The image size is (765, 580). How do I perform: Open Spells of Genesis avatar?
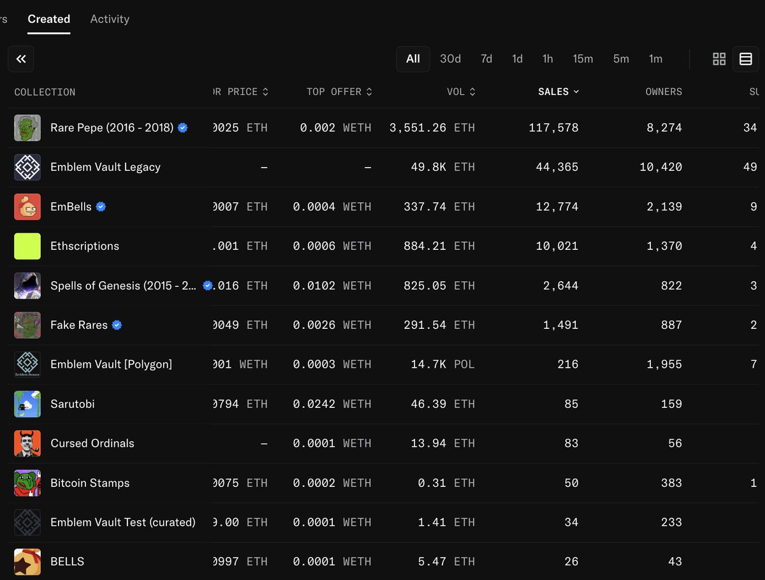click(27, 286)
